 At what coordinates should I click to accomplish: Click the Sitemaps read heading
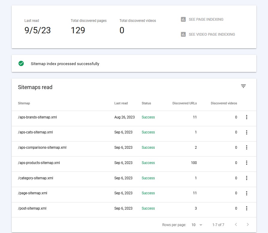tap(35, 87)
